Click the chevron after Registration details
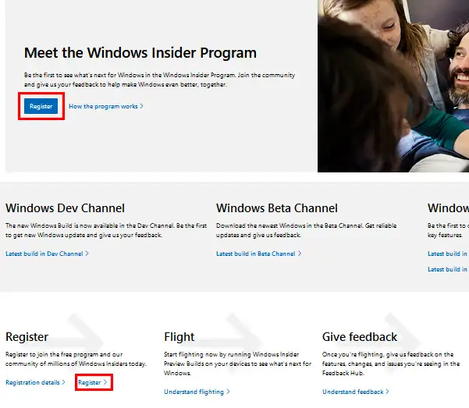The width and height of the screenshot is (469, 408). (x=64, y=382)
